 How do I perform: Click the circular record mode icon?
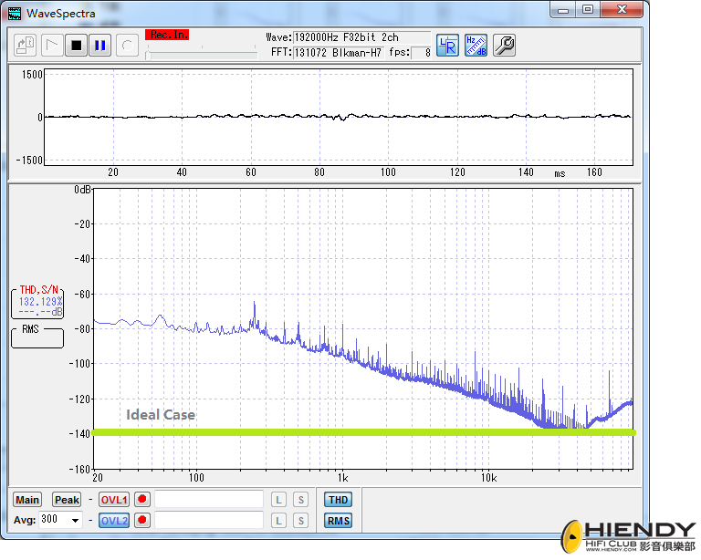click(x=127, y=45)
